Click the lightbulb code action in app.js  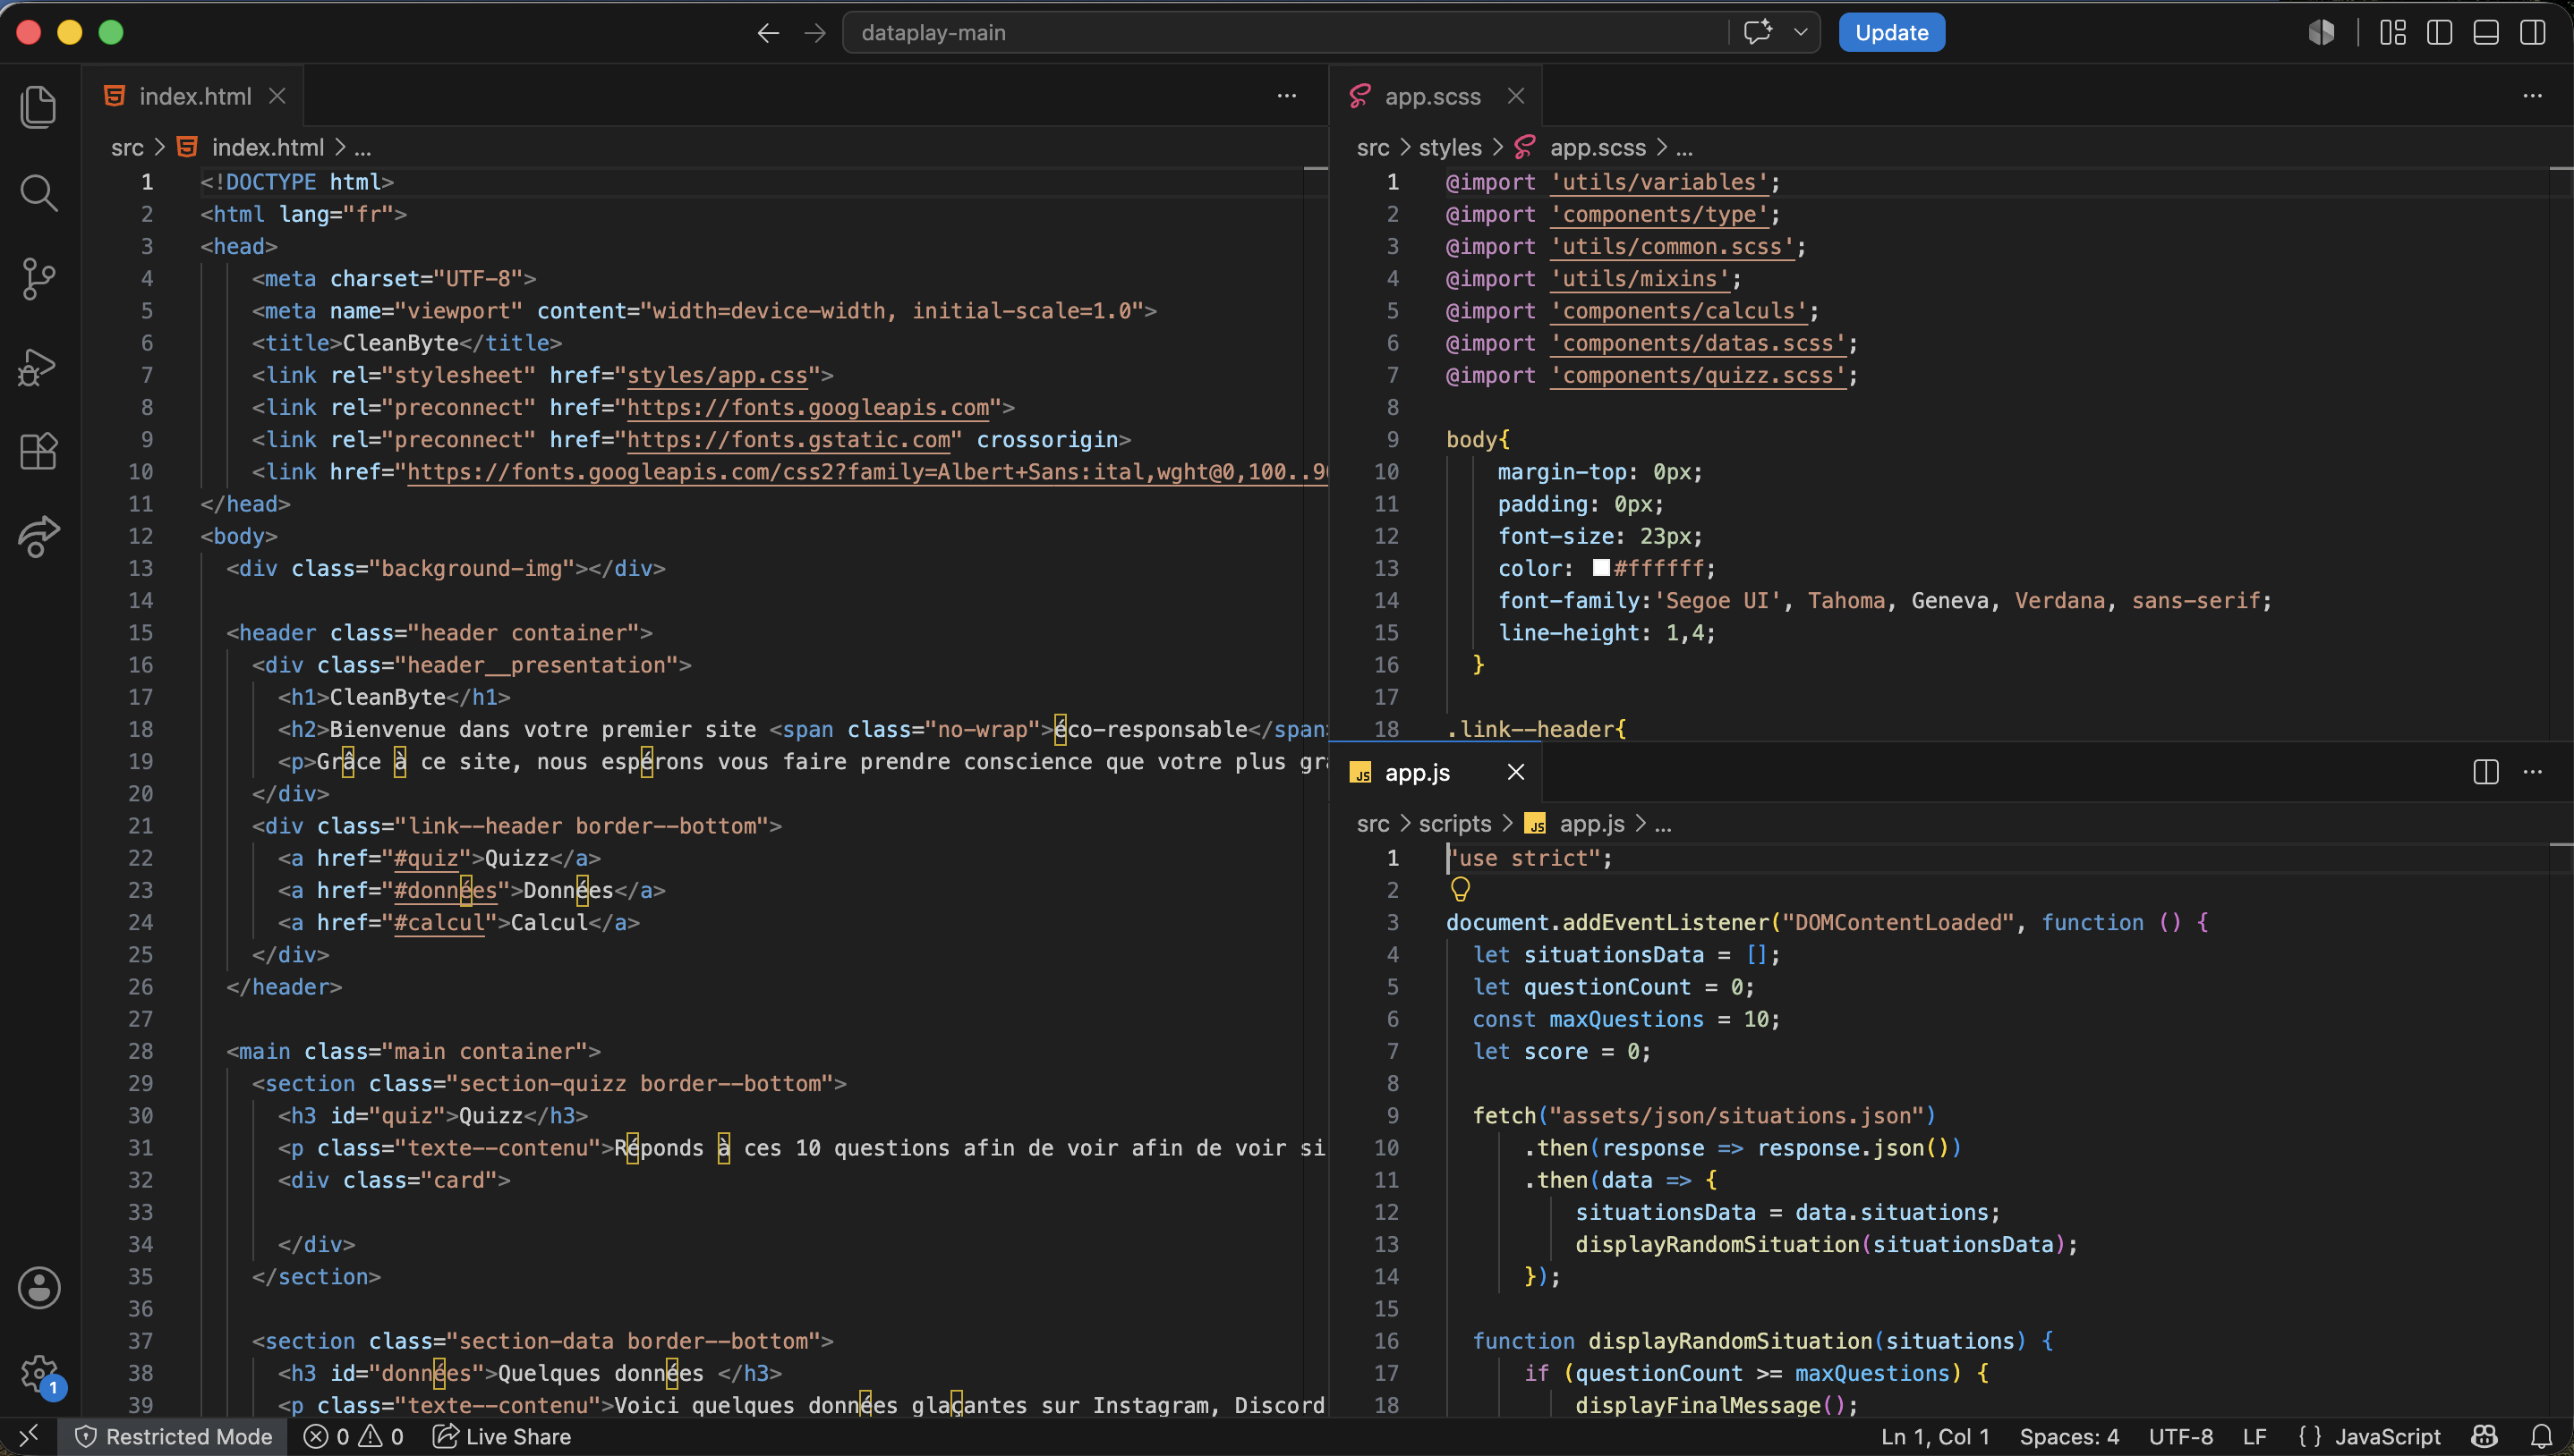(x=1460, y=889)
